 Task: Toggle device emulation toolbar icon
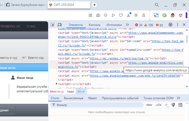tap(60, 25)
